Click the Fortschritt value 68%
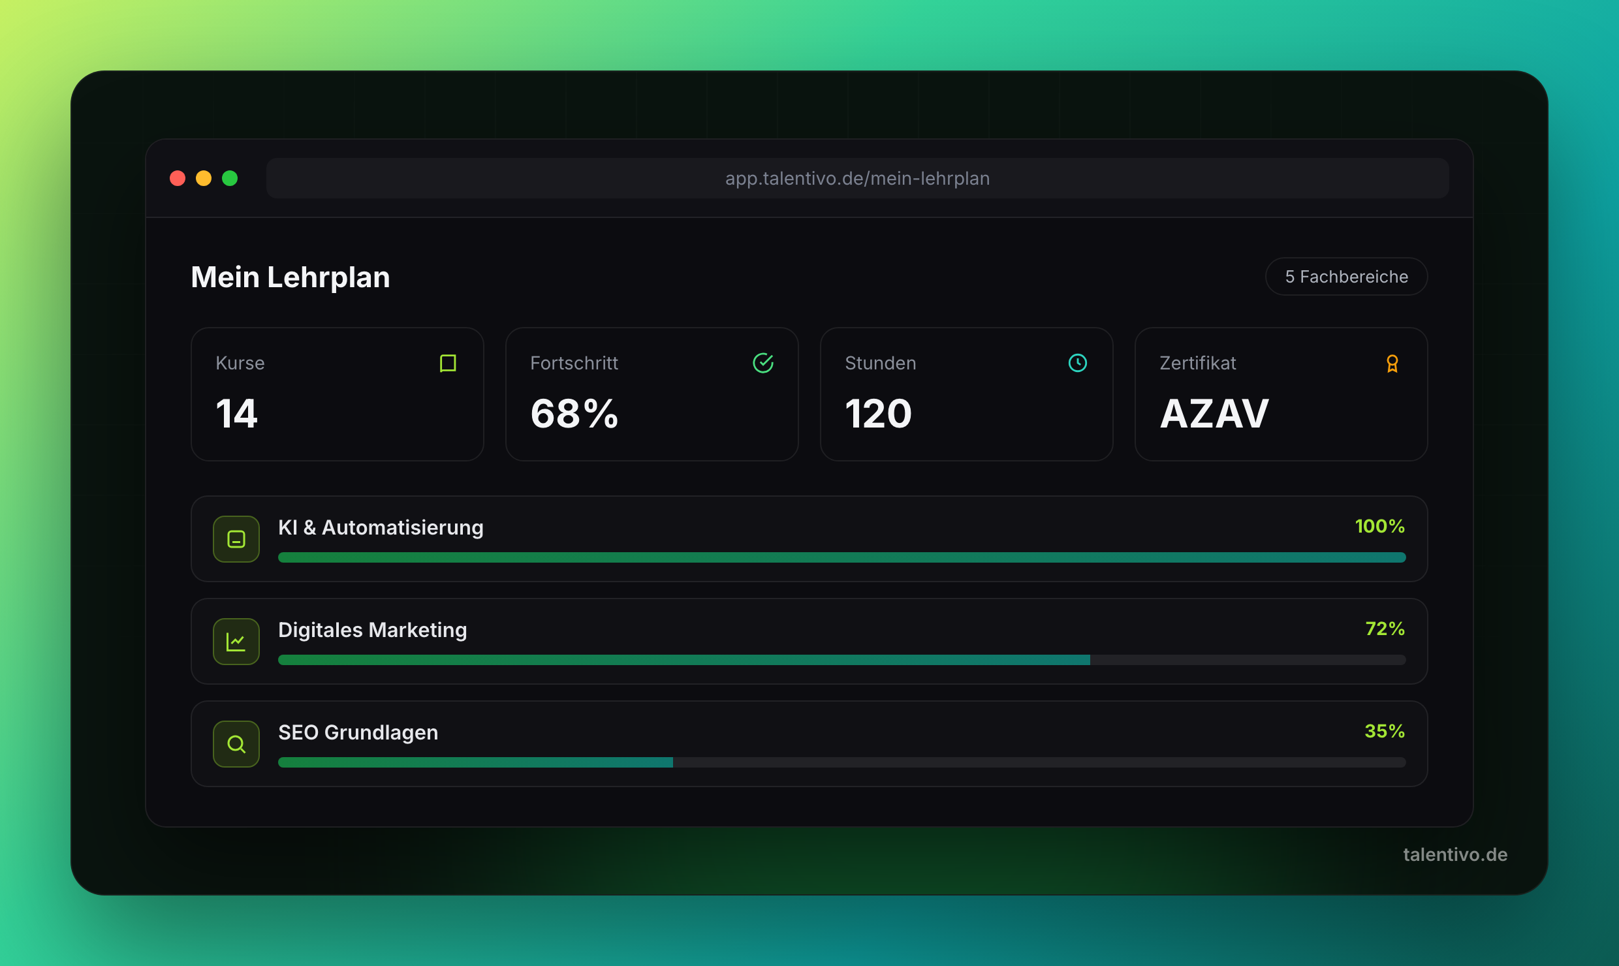The image size is (1619, 966). tap(574, 414)
